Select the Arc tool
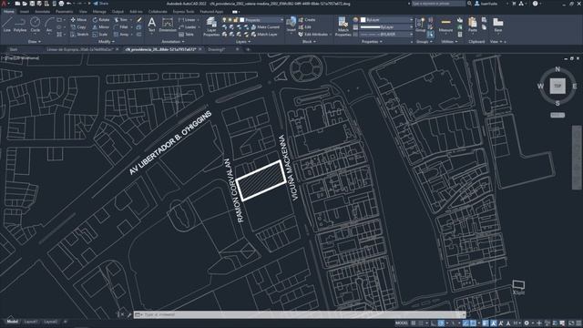 click(49, 25)
